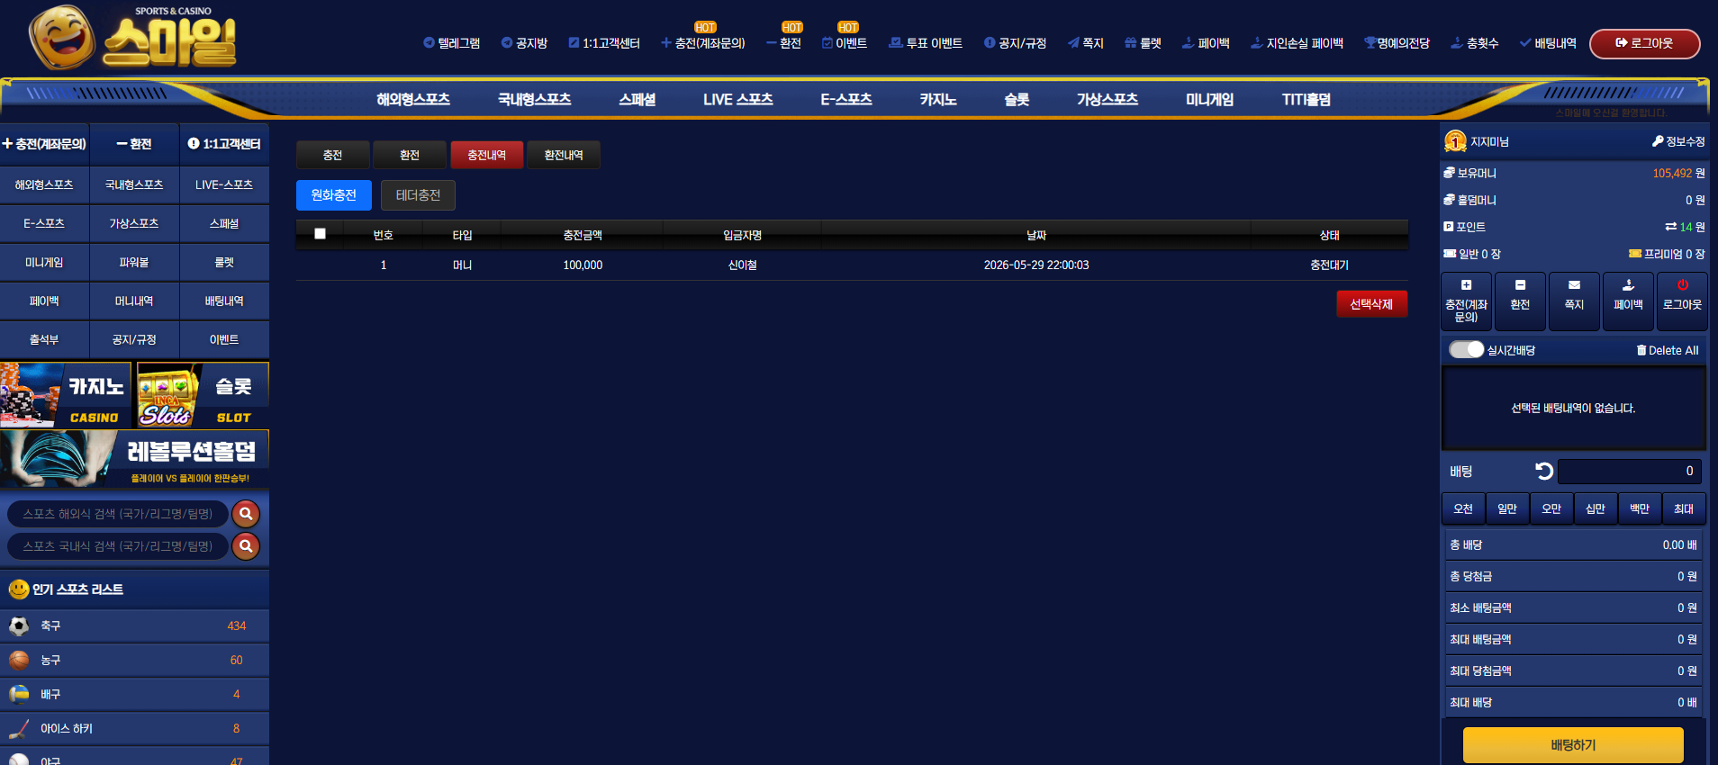Viewport: 1718px width, 765px height.
Task: Open the 카지노 main menu
Action: coord(937,99)
